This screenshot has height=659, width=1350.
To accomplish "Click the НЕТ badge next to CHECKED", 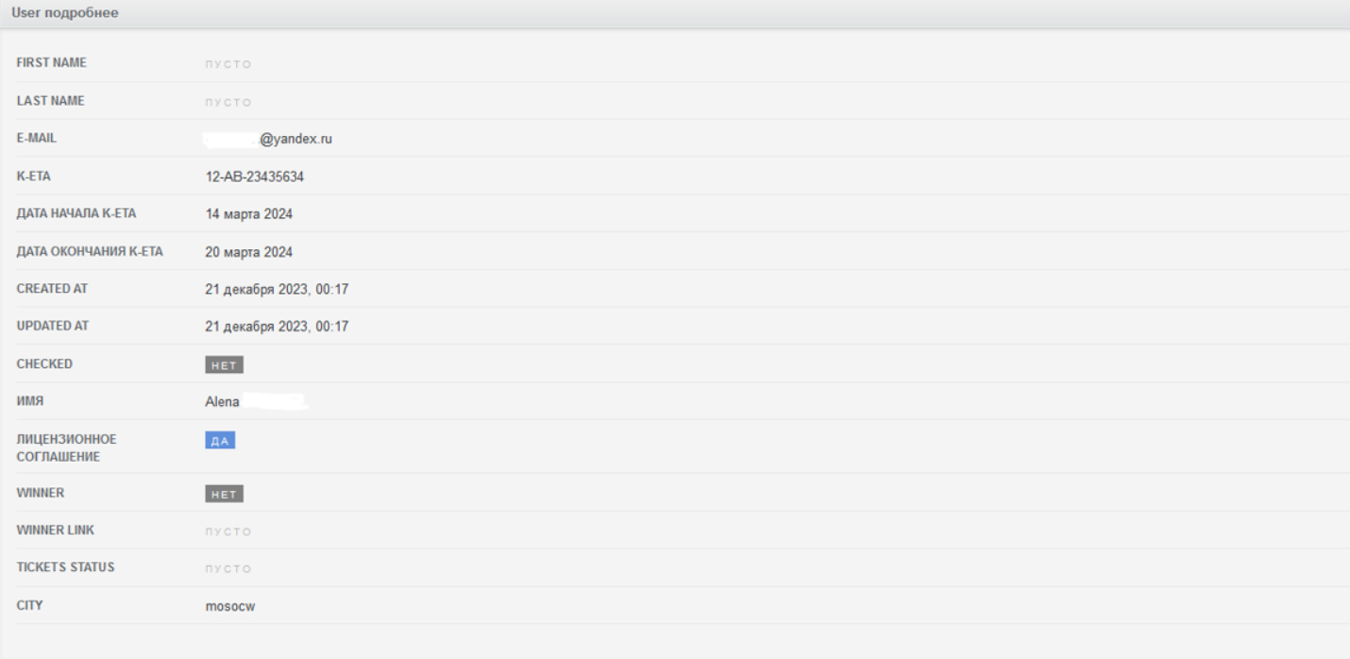I will pos(224,365).
